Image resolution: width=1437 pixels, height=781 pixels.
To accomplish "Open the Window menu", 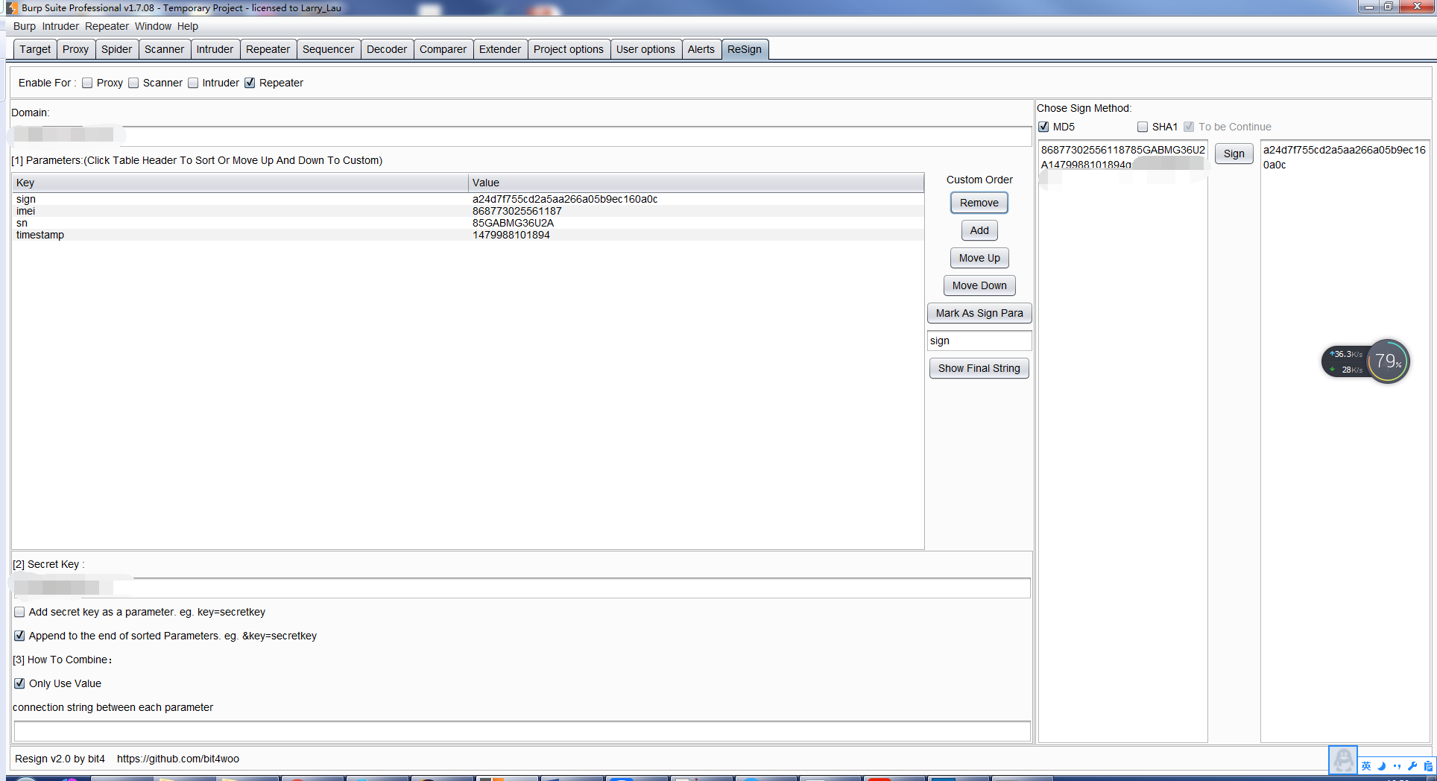I will coord(153,26).
